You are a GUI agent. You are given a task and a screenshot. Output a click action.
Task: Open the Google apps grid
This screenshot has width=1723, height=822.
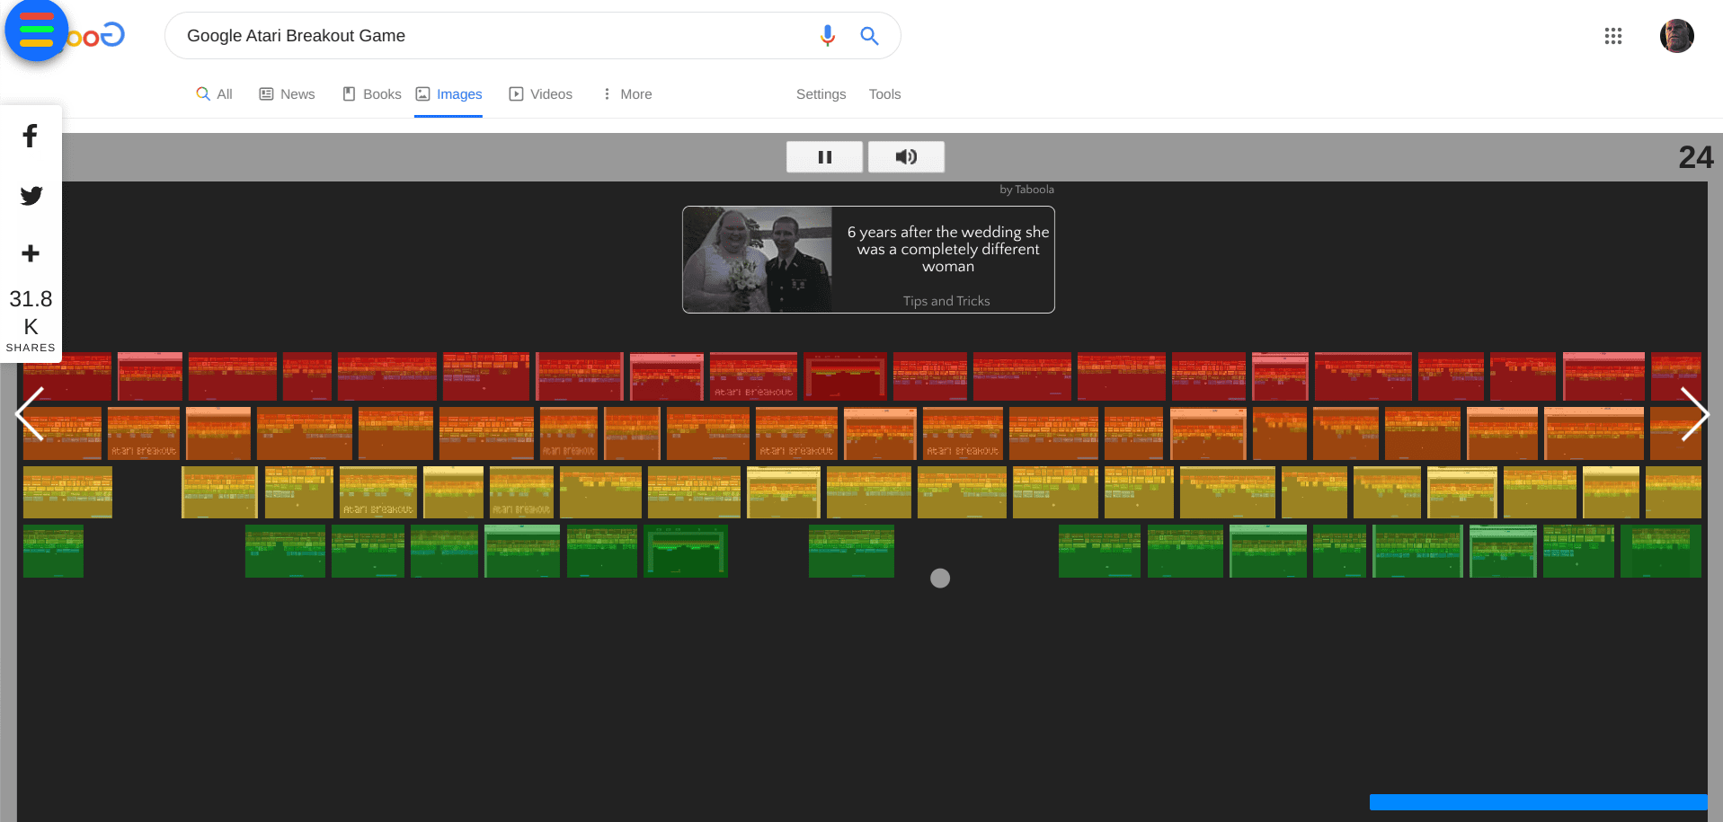pos(1613,36)
